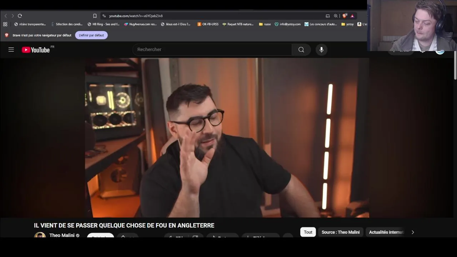Screen dimensions: 457x257
Task: Go to YouTube home via the logo
Action: tap(36, 50)
